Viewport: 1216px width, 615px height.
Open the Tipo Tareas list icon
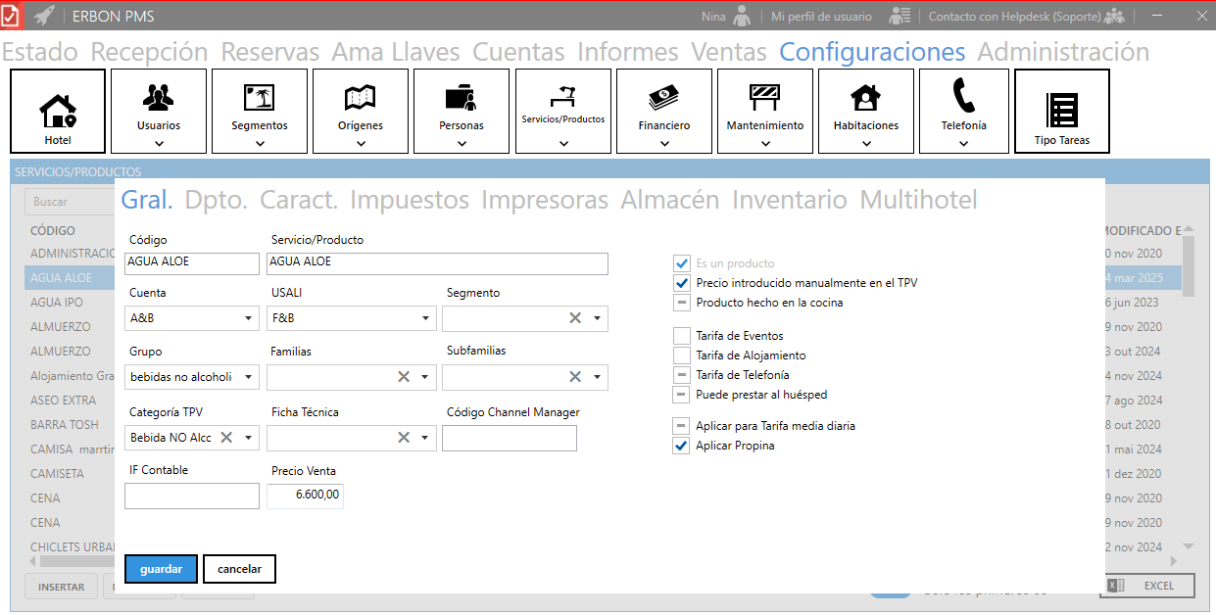click(x=1061, y=111)
